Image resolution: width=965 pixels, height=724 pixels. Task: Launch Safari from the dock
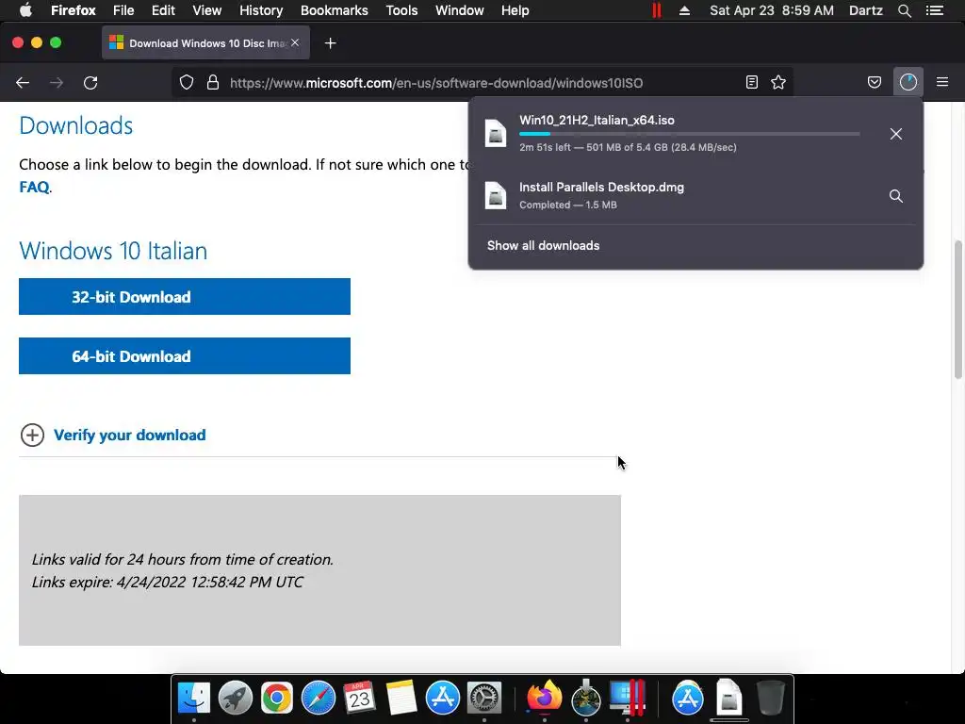point(319,699)
